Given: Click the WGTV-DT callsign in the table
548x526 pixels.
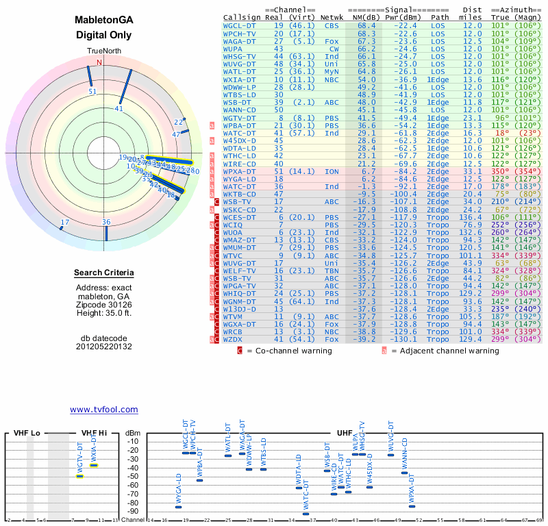Looking at the screenshot, I should click(239, 118).
